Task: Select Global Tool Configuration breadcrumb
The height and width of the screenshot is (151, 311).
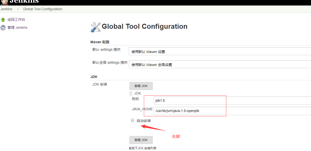Action: click(x=43, y=9)
